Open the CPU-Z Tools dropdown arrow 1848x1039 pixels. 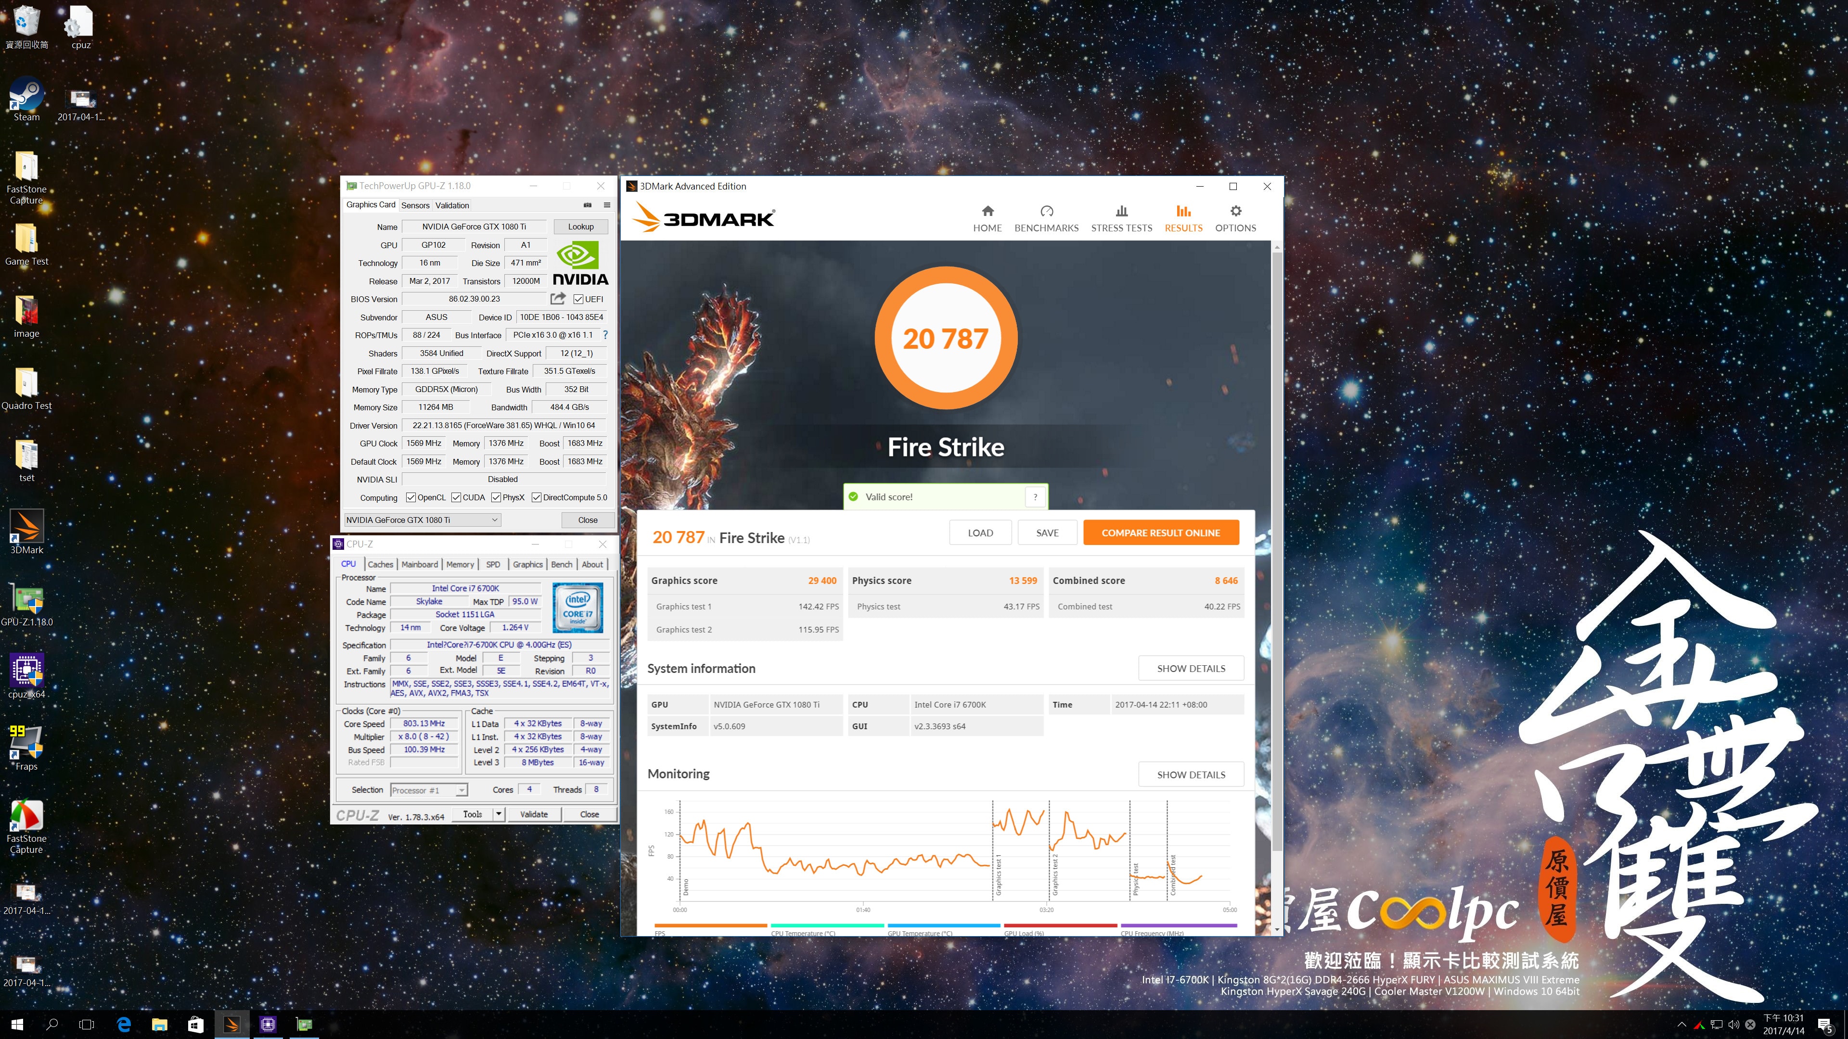499,814
